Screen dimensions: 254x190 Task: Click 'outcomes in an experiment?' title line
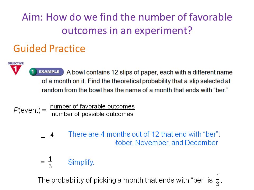click(127, 31)
